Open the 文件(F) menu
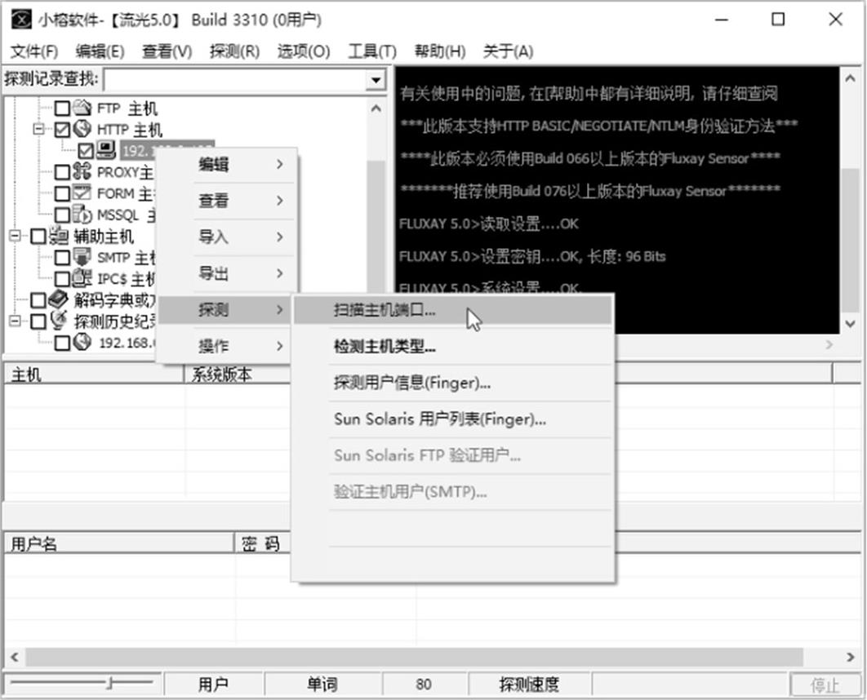This screenshot has height=700, width=867. point(34,51)
